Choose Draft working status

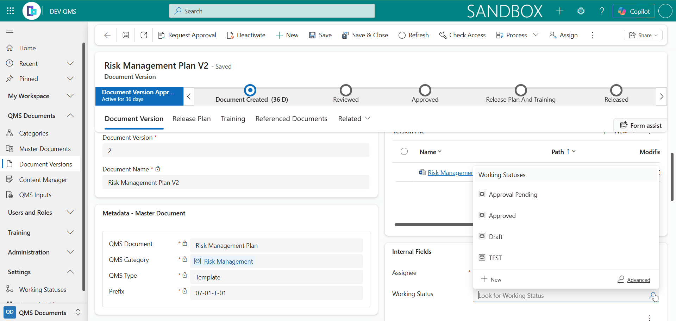[x=566, y=237]
